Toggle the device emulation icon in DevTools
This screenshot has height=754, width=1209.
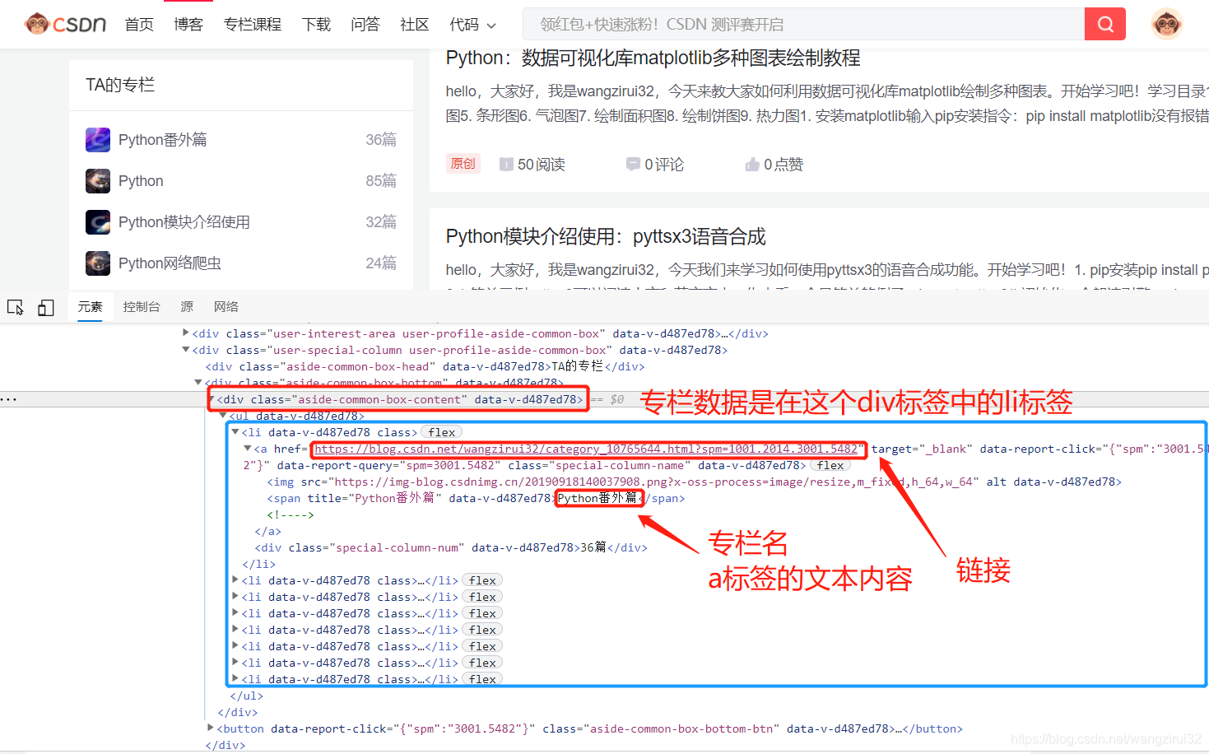(46, 307)
